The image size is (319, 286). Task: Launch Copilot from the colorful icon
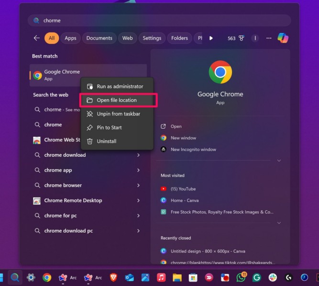pos(283,38)
